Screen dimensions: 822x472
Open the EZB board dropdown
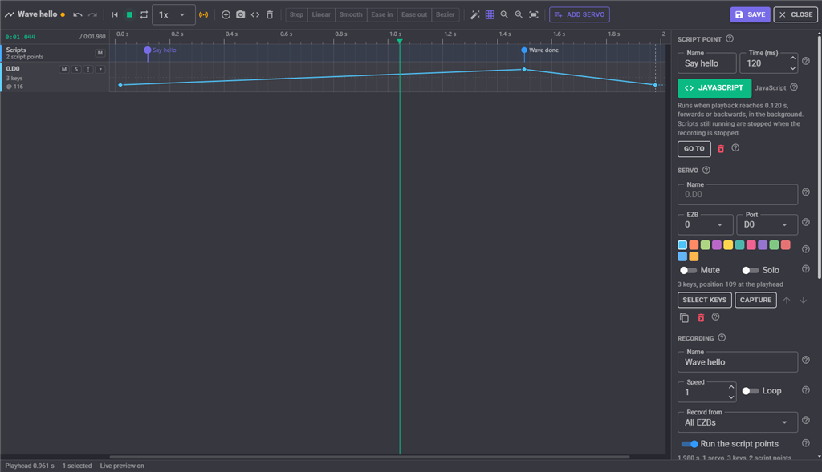pos(705,224)
